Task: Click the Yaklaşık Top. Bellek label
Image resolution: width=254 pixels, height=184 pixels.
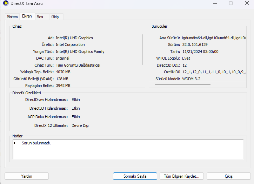Action: 37,72
